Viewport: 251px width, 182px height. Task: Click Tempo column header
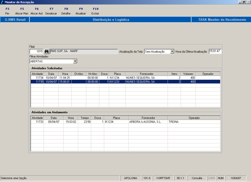[x=85, y=118]
